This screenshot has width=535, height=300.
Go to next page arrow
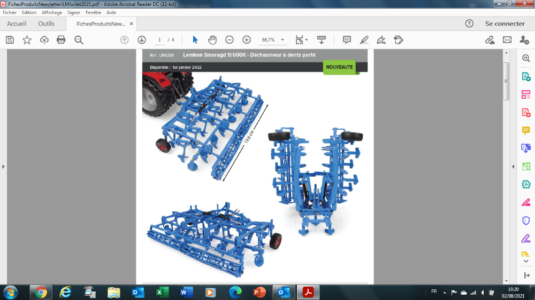142,40
